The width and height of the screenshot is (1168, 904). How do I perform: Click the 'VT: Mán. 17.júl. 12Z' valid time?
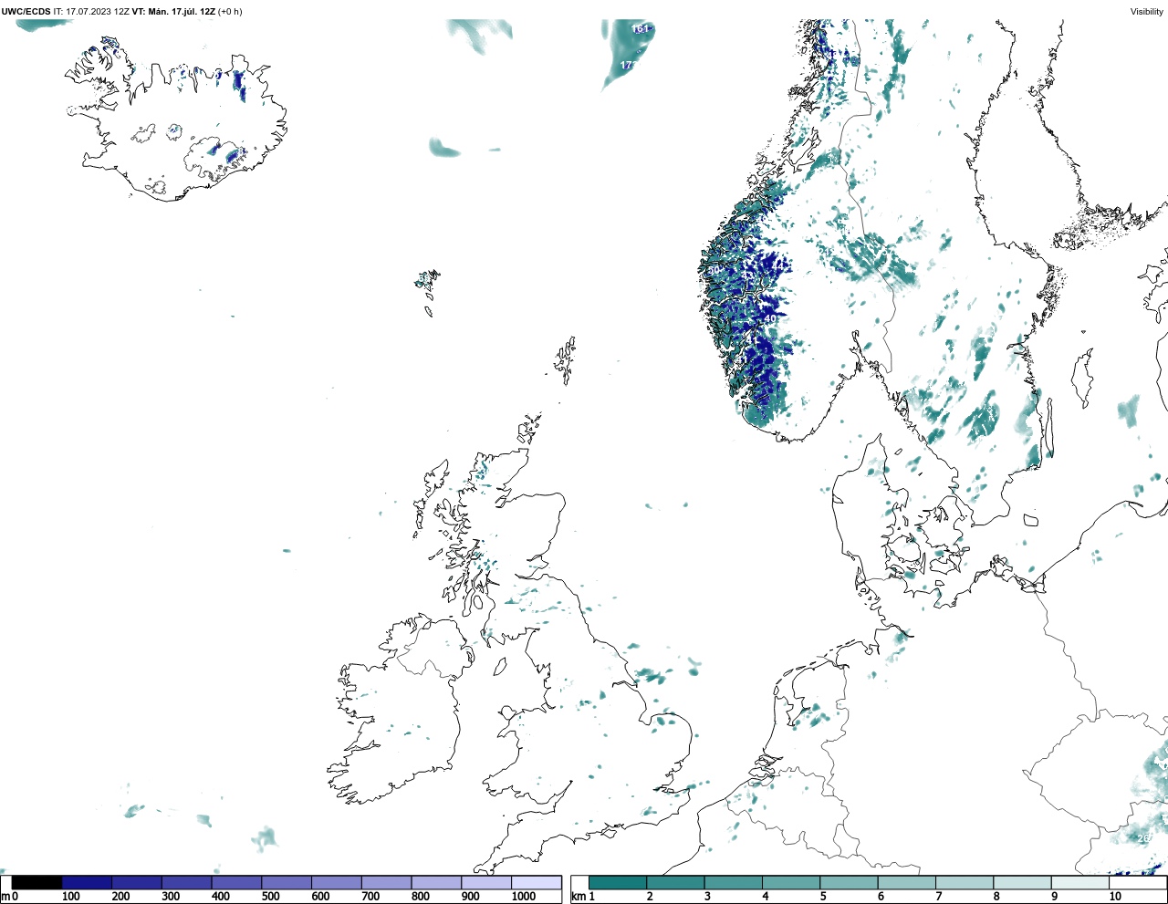coord(173,12)
